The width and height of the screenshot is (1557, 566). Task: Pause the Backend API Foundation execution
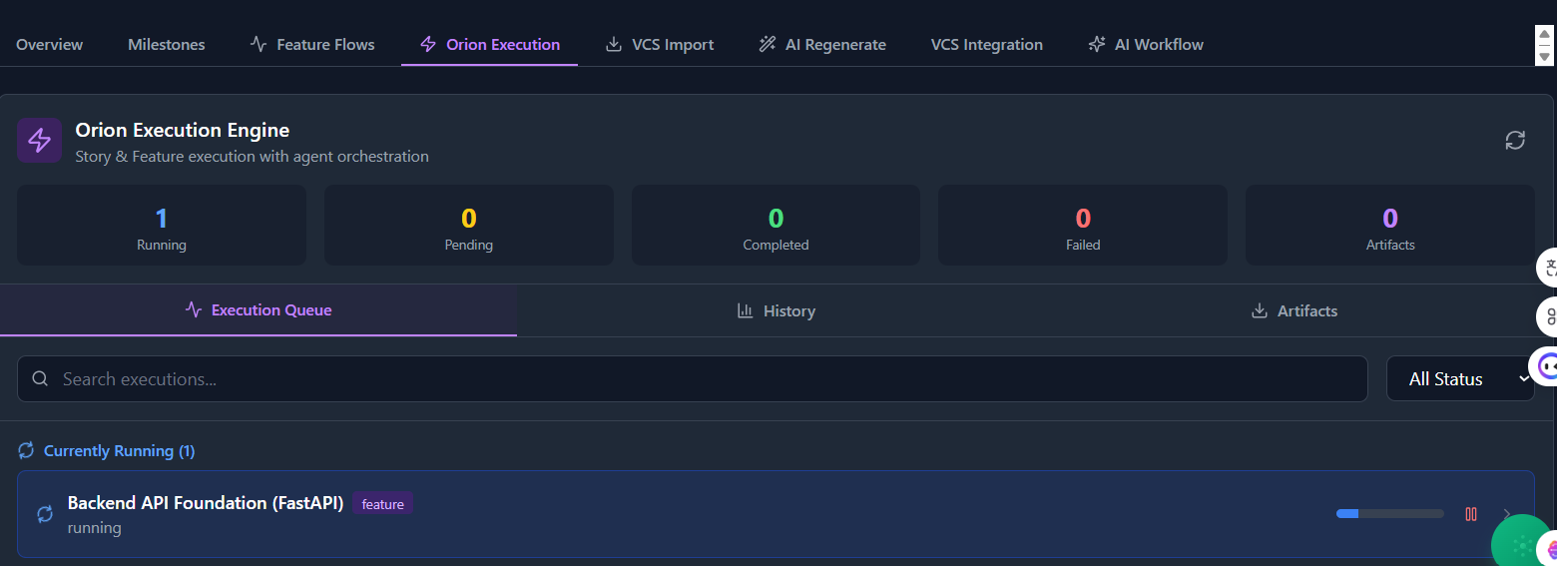[1471, 514]
